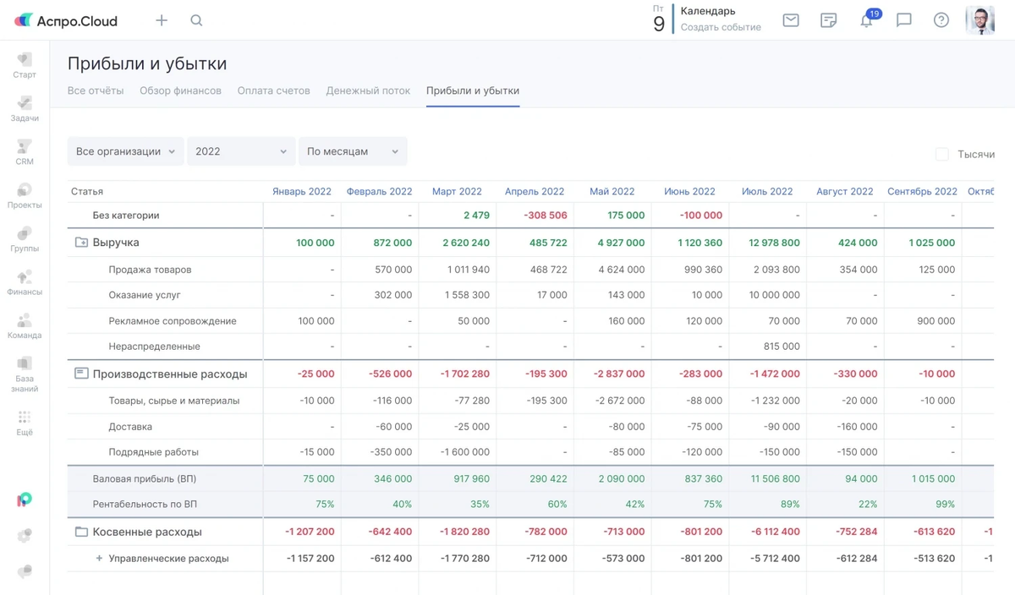Viewport: 1015px width, 595px height.
Task: Open the user profile avatar
Action: [x=980, y=20]
